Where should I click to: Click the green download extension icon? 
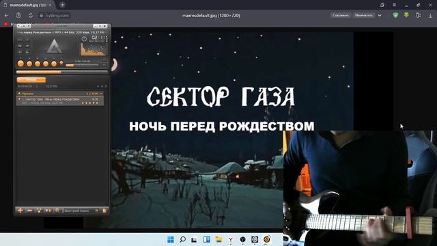(407, 15)
